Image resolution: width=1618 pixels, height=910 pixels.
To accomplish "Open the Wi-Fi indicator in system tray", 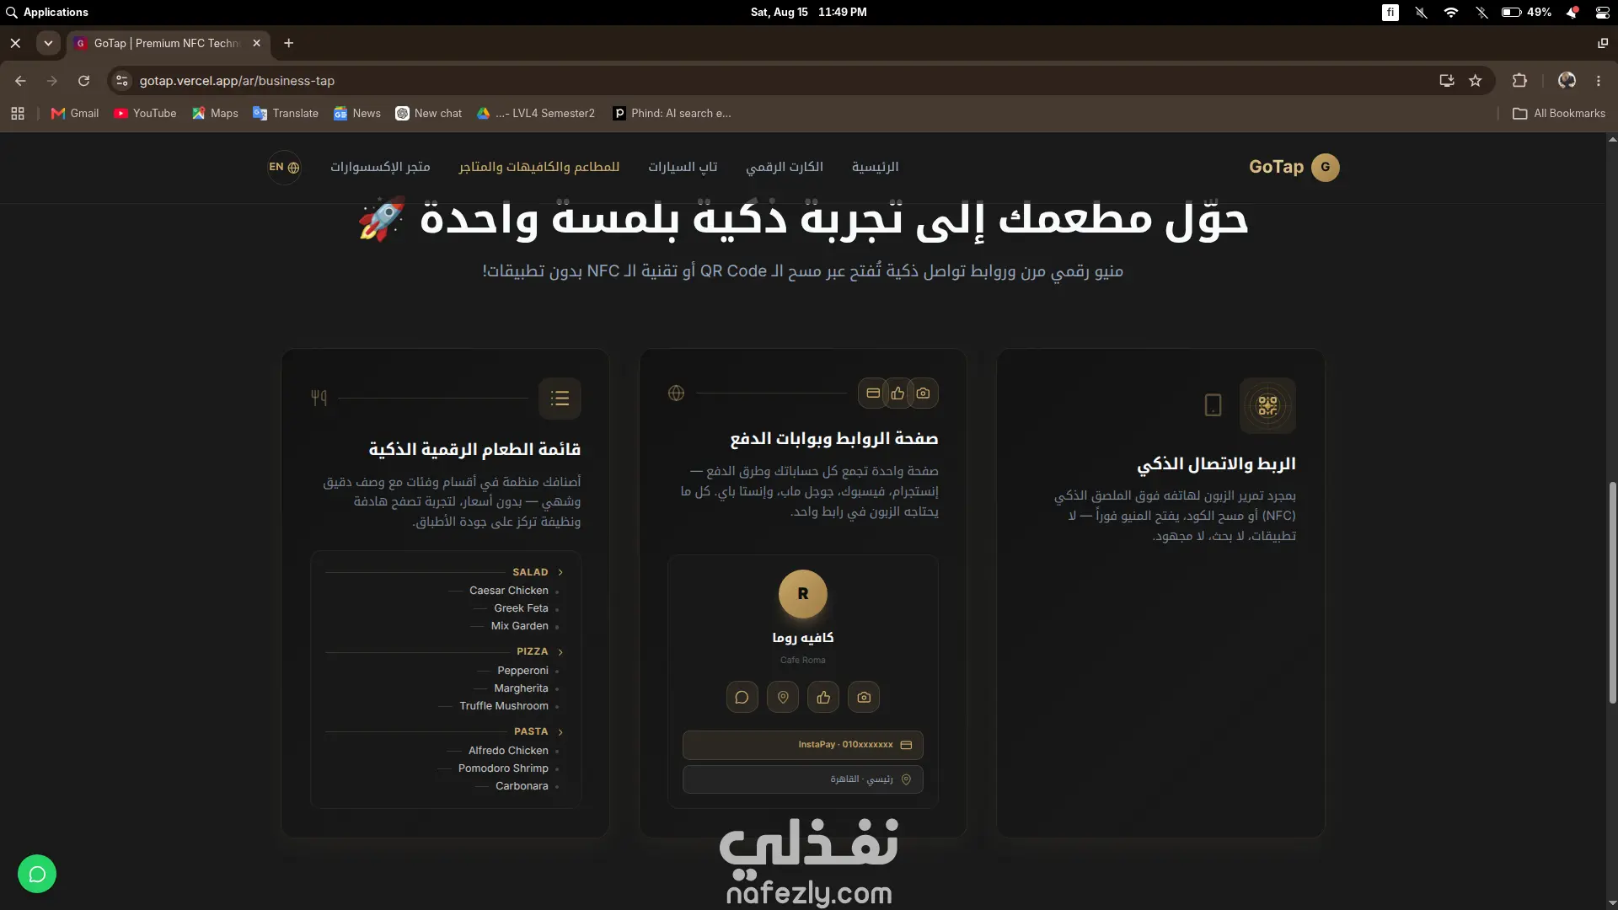I will click(1450, 13).
